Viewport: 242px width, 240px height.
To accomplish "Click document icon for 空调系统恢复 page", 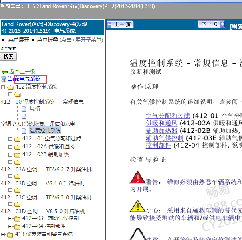I will pos(24,116).
